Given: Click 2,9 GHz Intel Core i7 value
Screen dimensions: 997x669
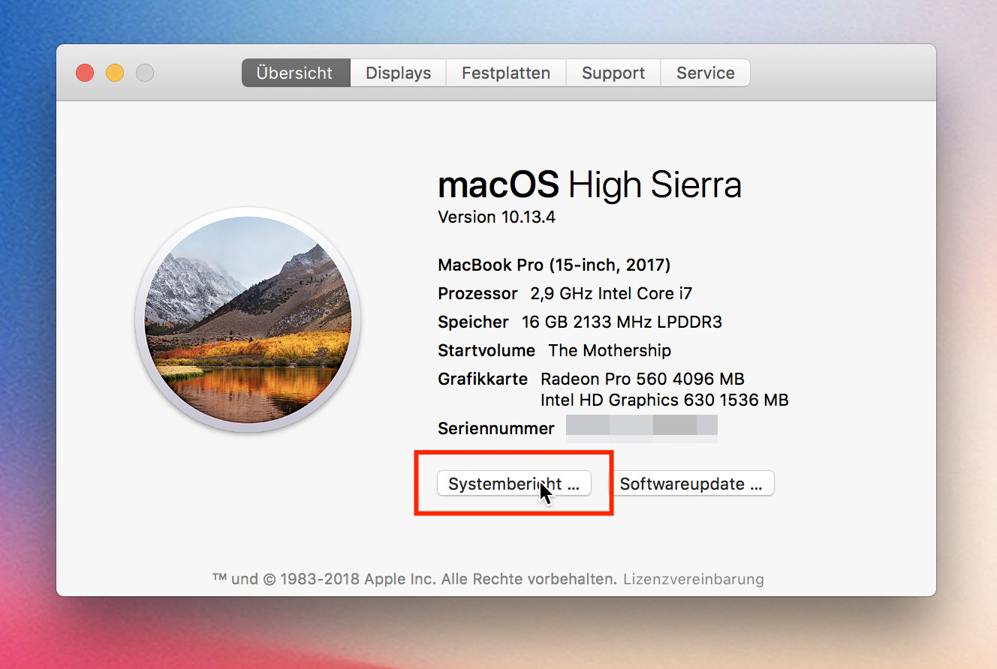Looking at the screenshot, I should point(611,293).
